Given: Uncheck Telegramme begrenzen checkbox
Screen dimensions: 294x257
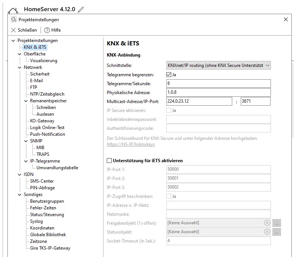Looking at the screenshot, I should tap(169, 74).
